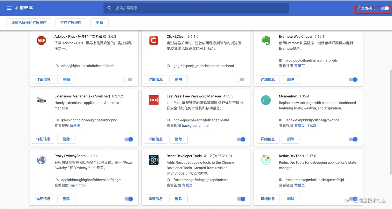392x209 pixels.
Task: Click the Click&Clean red C icon
Action: (154, 41)
